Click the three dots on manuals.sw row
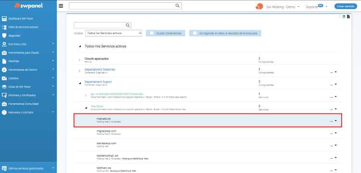361x173 pixels. coord(331,121)
